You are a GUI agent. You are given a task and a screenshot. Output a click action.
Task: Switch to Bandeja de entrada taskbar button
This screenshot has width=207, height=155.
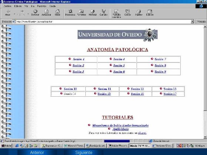coord(96,146)
